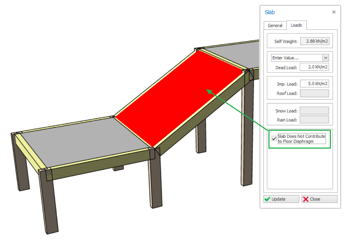Select the Loads tab
This screenshot has width=353, height=243.
pyautogui.click(x=296, y=25)
